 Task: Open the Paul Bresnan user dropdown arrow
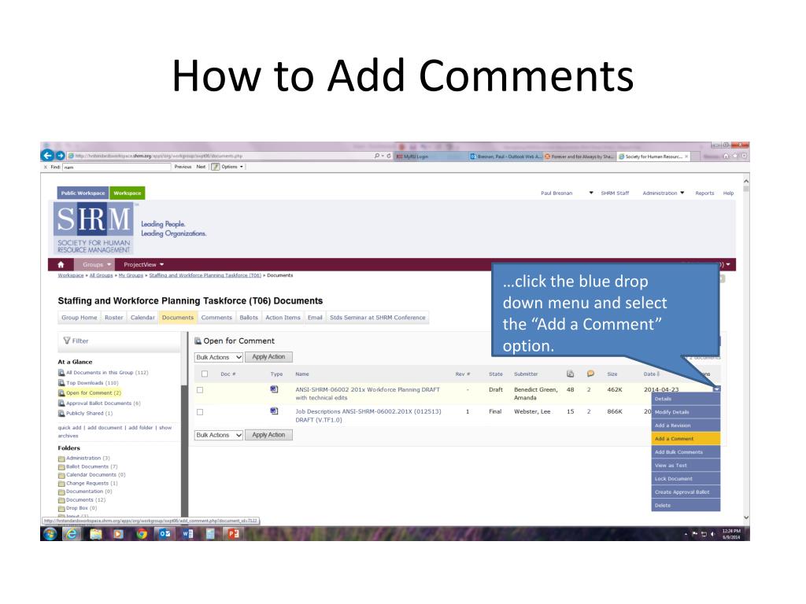coord(591,193)
